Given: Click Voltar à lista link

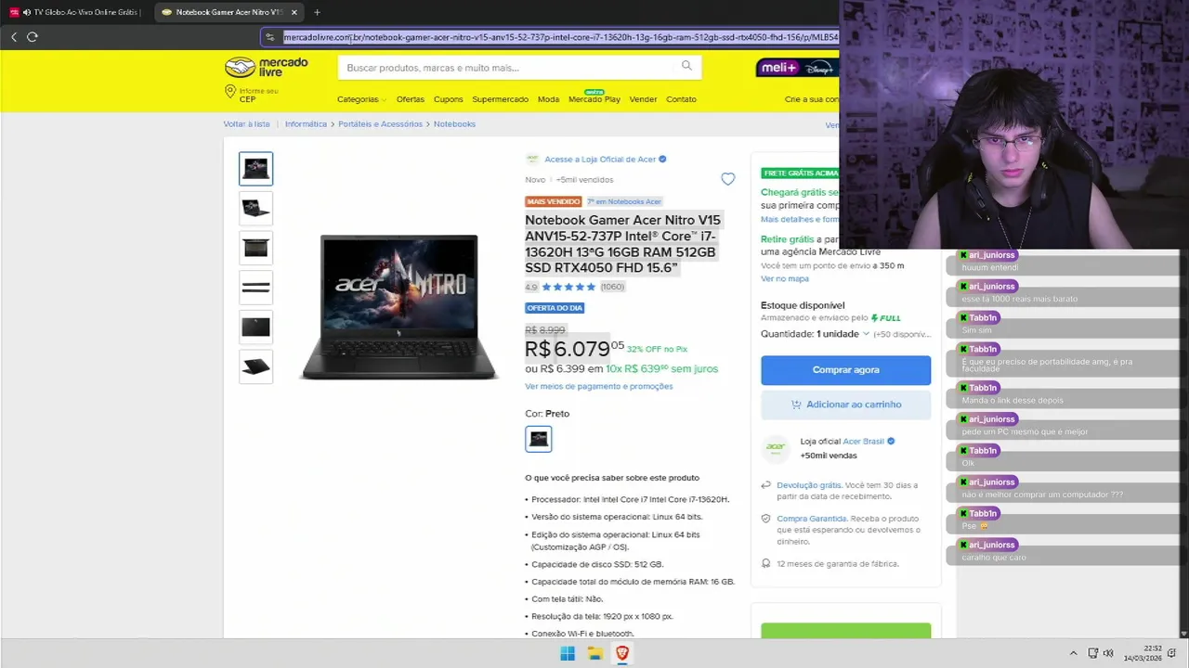Looking at the screenshot, I should 246,124.
